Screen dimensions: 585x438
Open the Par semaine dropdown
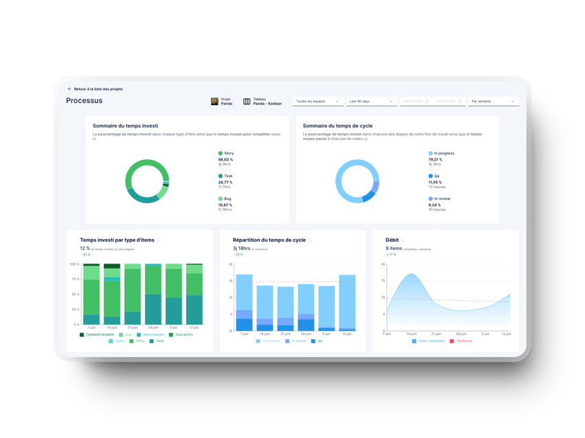493,102
